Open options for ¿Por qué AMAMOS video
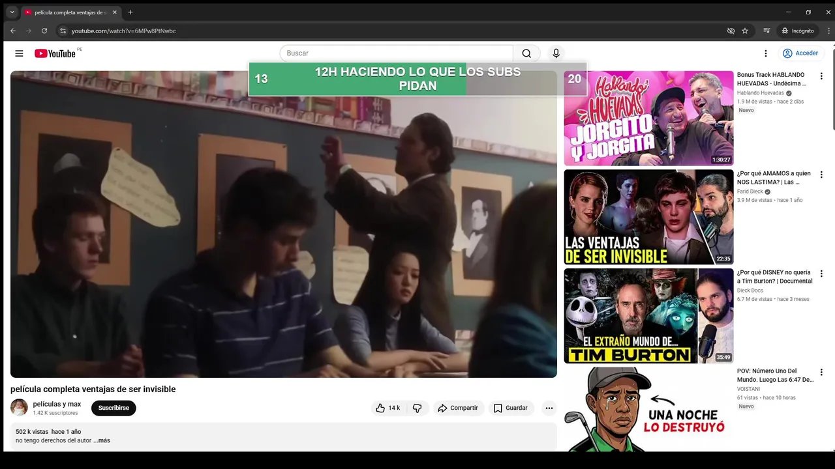Screen dimensions: 835x469 coord(821,175)
